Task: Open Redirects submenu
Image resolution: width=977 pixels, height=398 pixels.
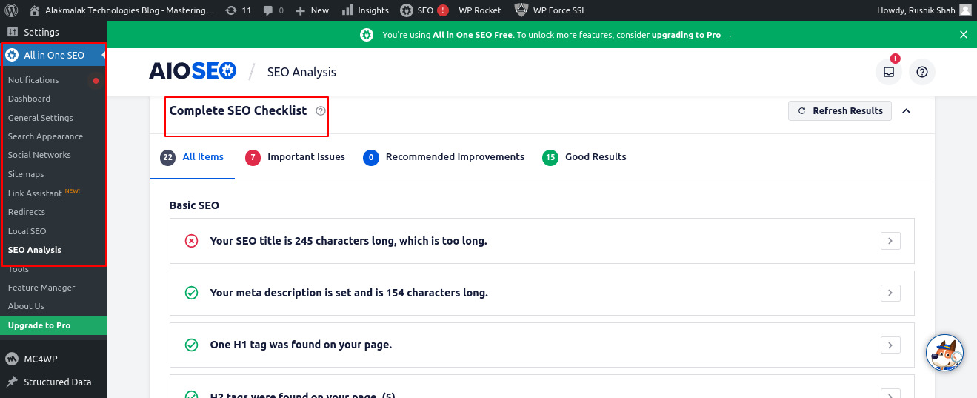Action: click(27, 212)
